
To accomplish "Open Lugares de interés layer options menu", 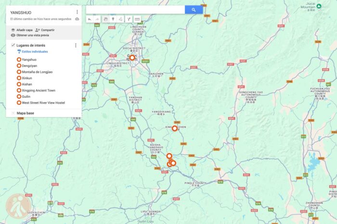I will coord(76,46).
